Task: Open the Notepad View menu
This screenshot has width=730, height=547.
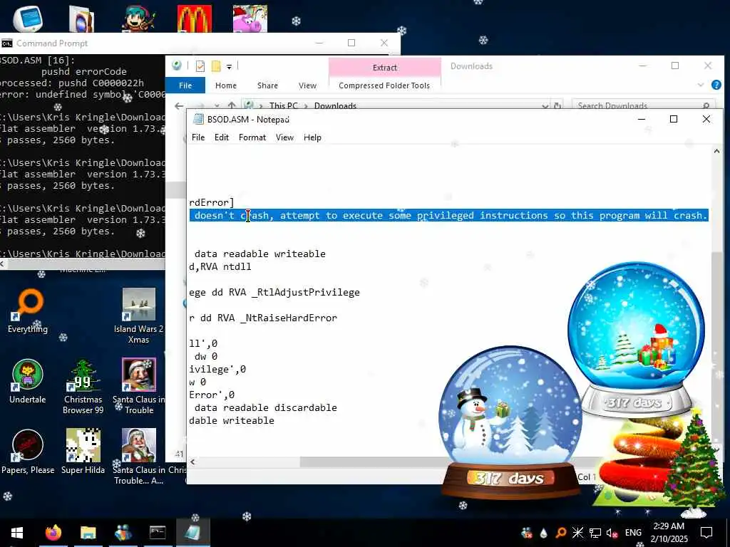Action: [x=284, y=137]
